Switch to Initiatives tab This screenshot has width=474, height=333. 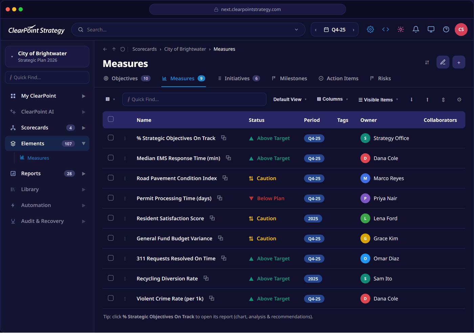click(239, 79)
